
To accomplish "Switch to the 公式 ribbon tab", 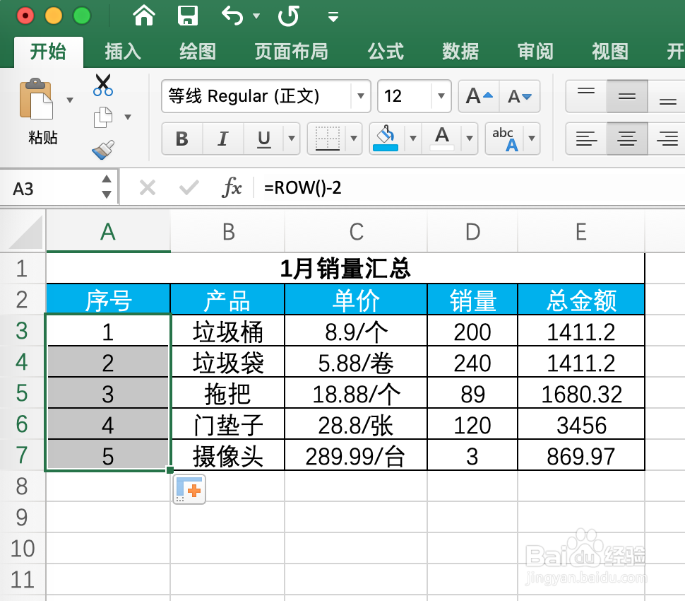I will tap(386, 51).
